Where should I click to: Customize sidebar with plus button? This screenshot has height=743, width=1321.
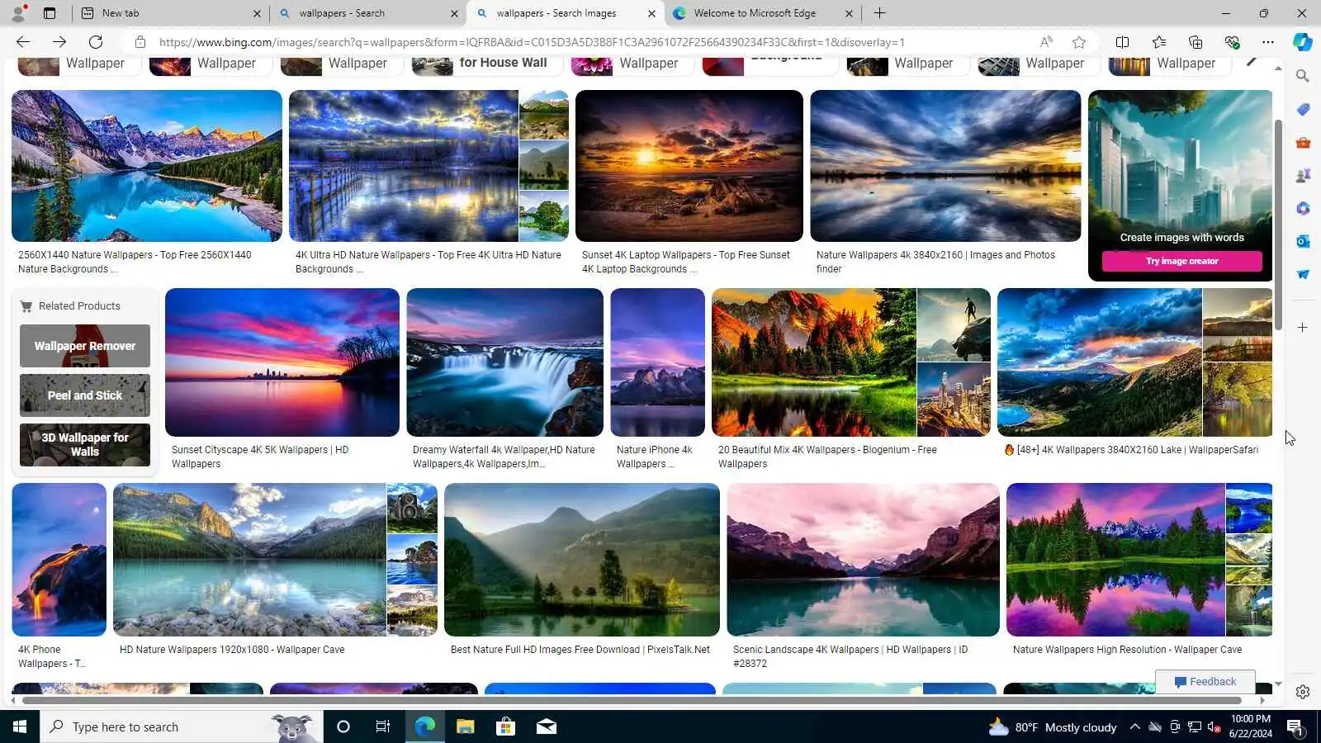[x=1303, y=328]
